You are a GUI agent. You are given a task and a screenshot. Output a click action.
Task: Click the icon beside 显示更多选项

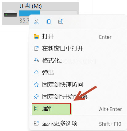(36, 123)
